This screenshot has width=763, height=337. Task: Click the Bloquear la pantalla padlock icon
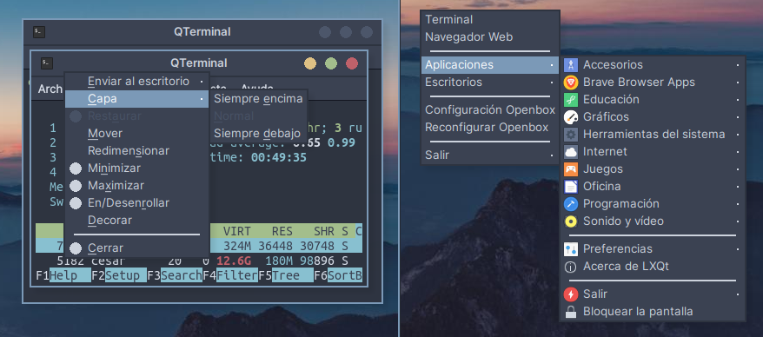570,312
